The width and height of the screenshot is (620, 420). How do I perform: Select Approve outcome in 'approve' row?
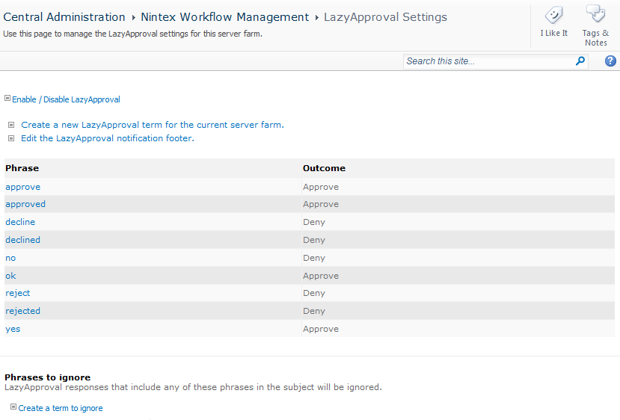tap(321, 187)
